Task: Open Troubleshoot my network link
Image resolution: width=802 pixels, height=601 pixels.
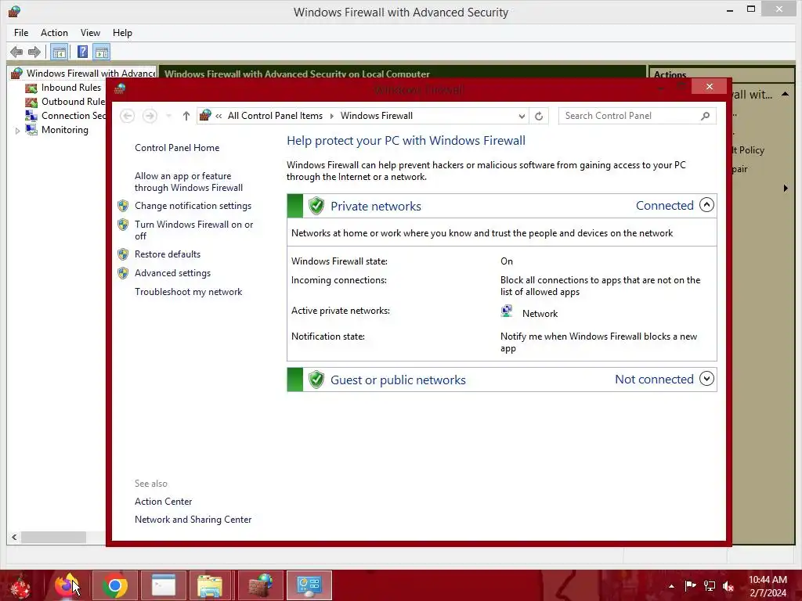Action: click(188, 292)
